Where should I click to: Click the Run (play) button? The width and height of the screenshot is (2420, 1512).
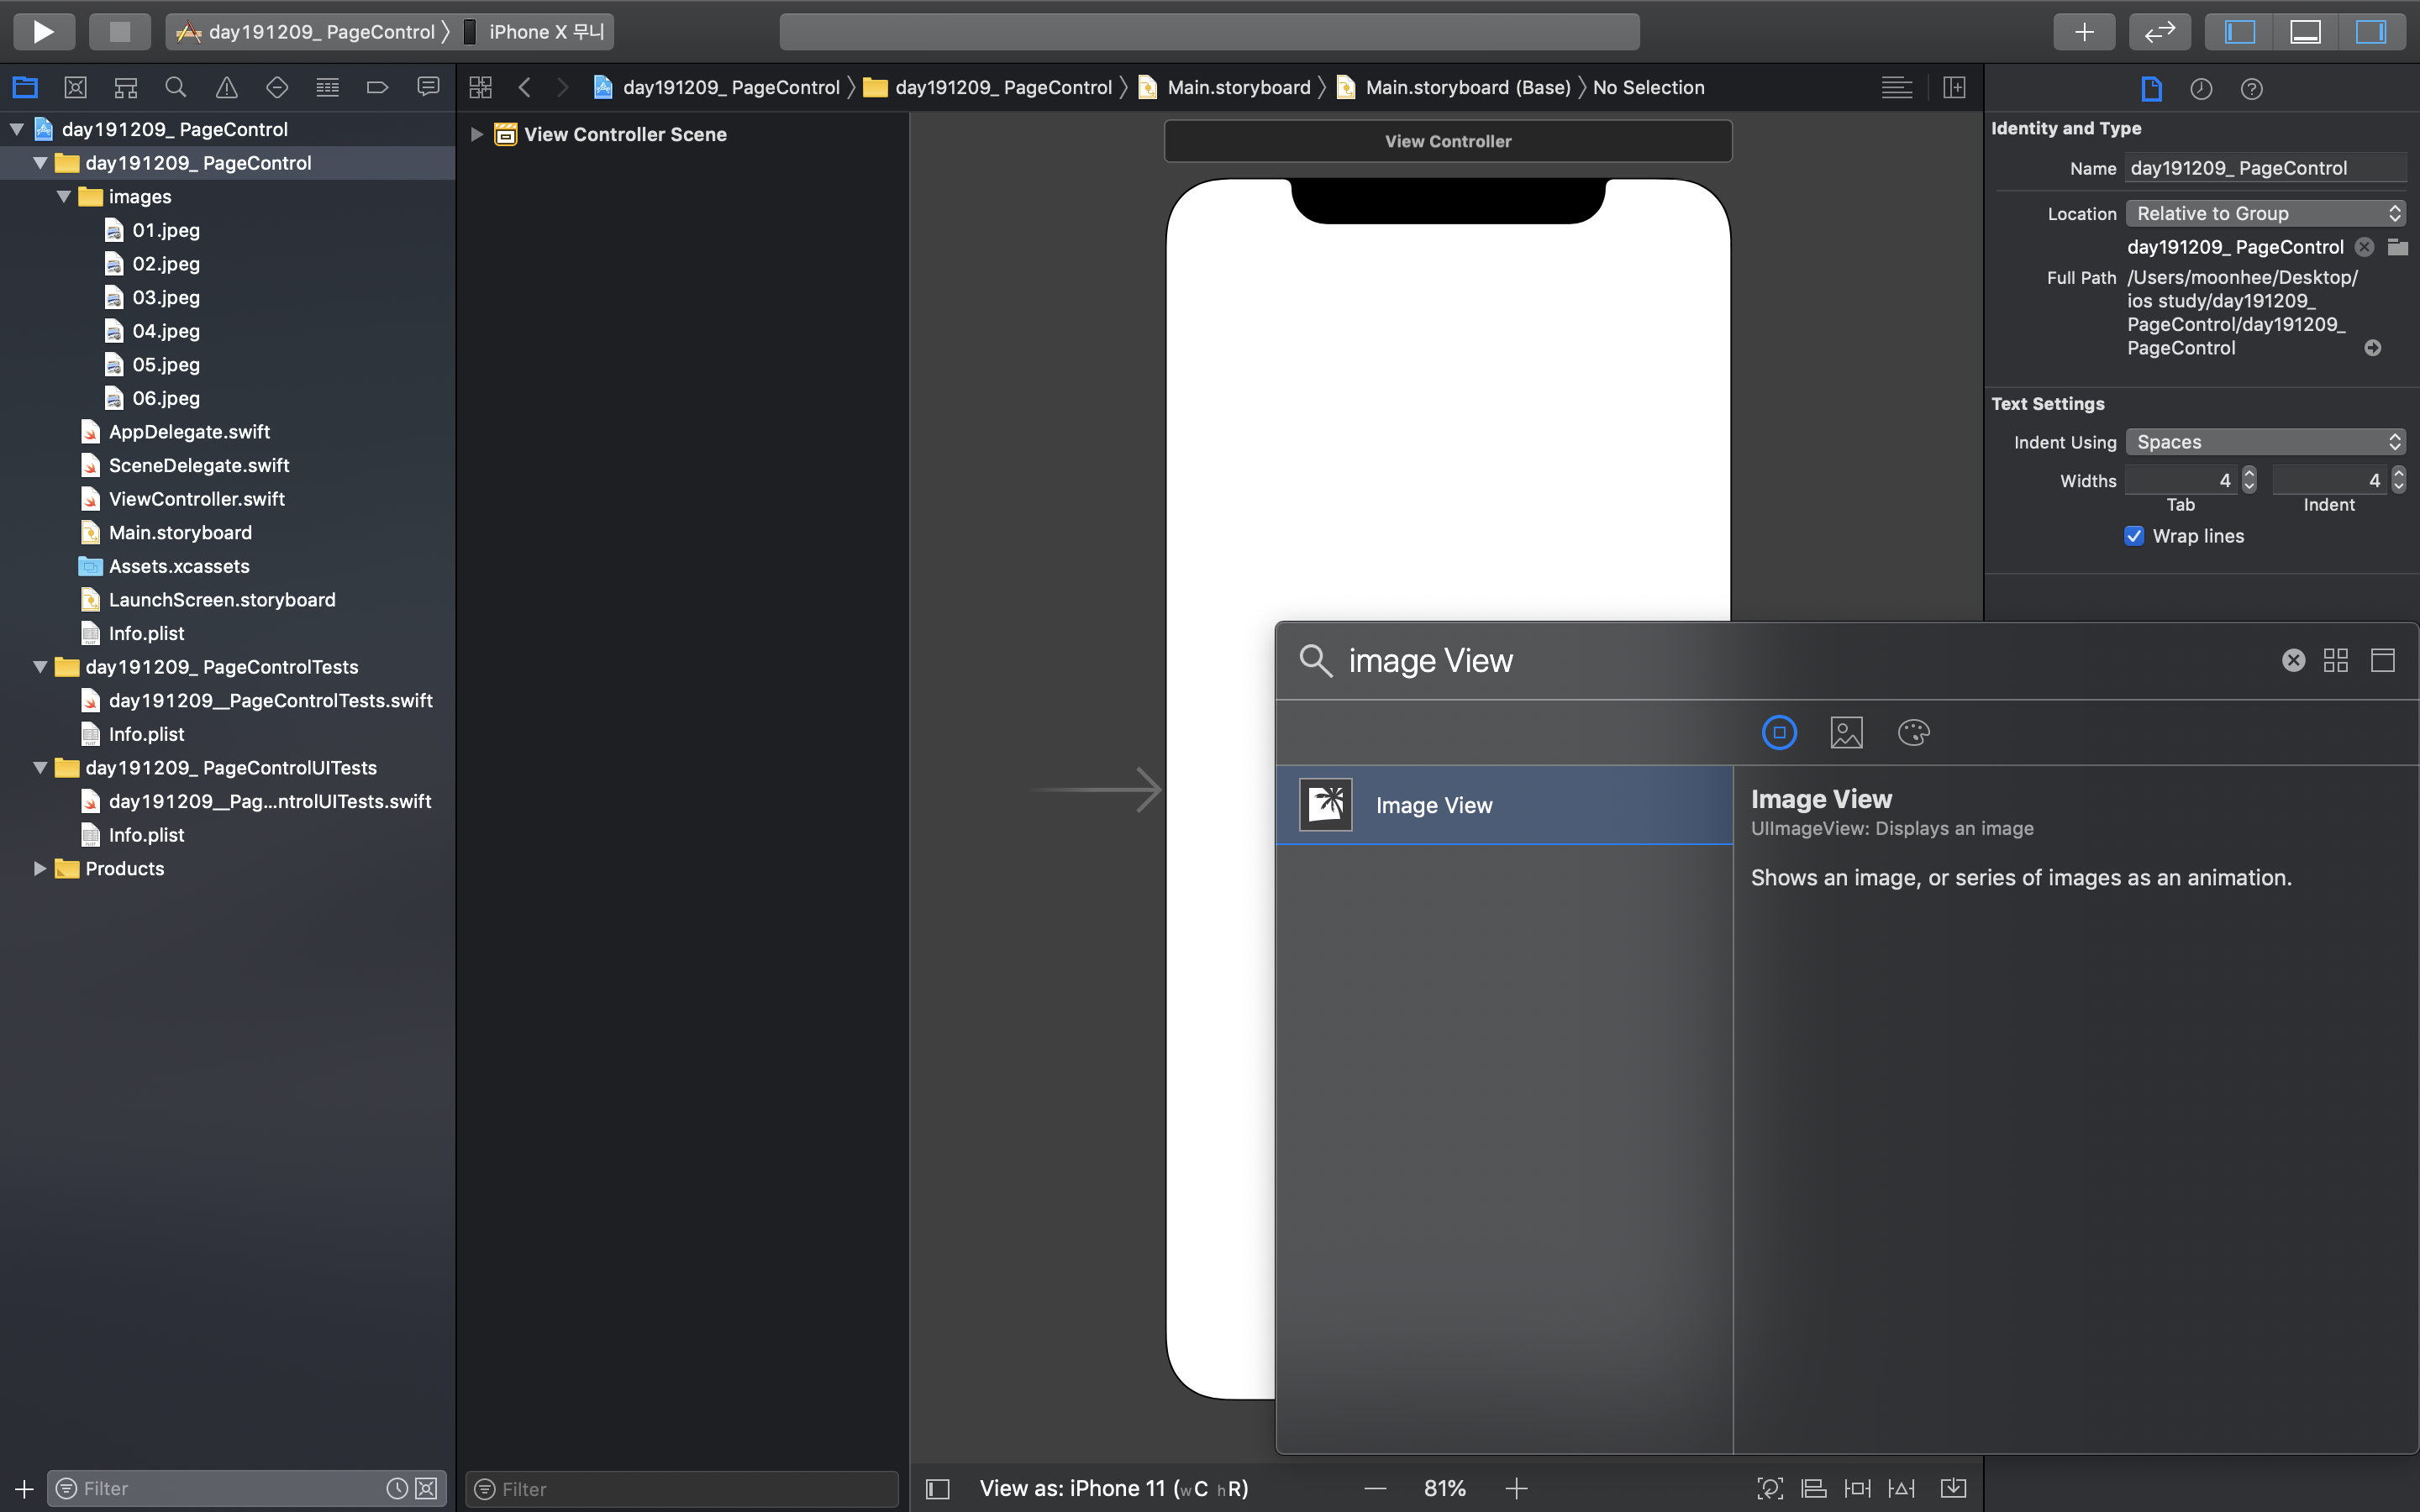43,31
